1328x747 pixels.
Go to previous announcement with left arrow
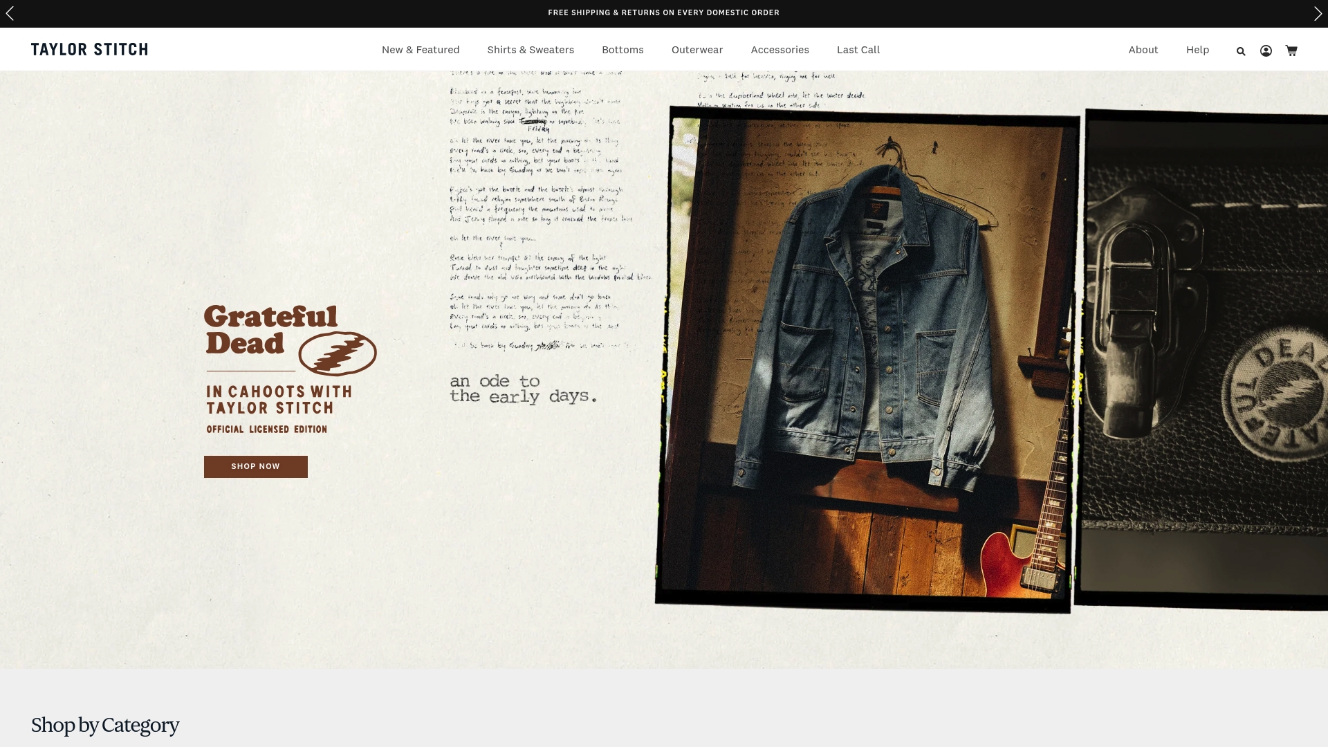pos(10,13)
